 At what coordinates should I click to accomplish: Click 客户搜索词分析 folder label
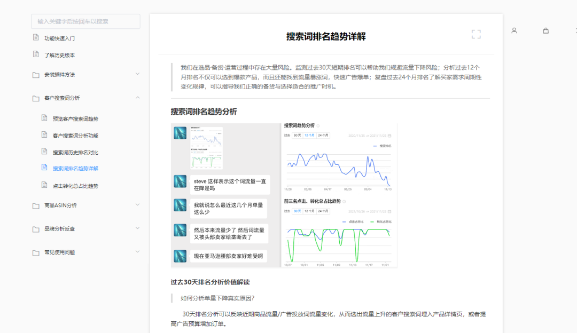point(62,98)
